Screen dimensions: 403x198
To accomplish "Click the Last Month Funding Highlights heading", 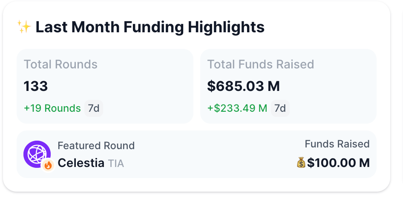I will point(150,27).
